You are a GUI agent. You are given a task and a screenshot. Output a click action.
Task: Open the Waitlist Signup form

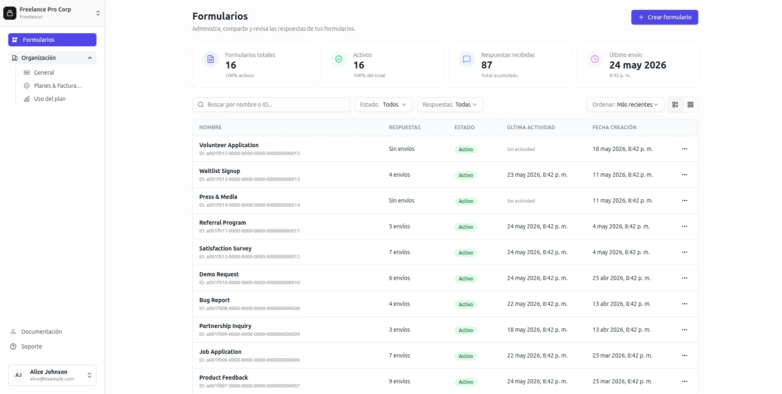click(x=220, y=171)
